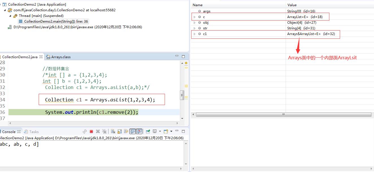Image resolution: width=374 pixels, height=172 pixels.
Task: Toggle Scroll Lock in the Console
Action: click(119, 131)
